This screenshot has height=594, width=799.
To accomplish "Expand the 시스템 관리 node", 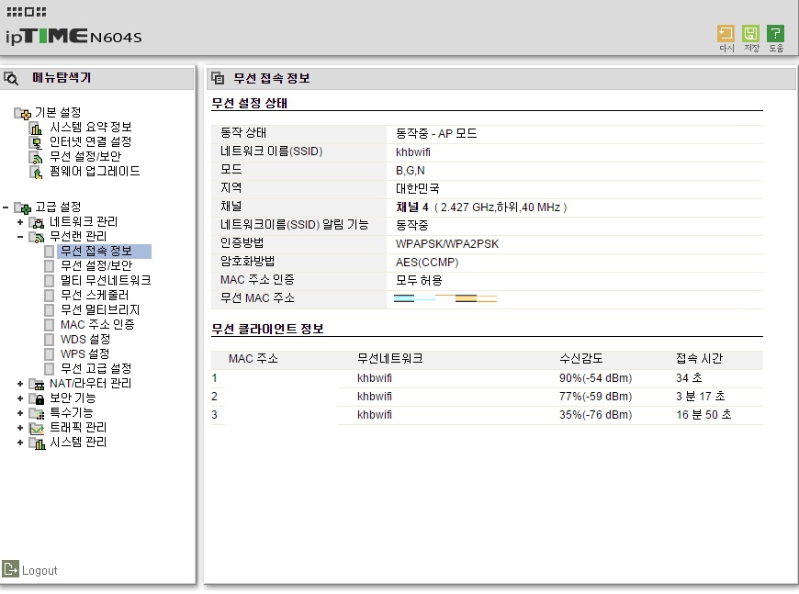I will tap(20, 443).
